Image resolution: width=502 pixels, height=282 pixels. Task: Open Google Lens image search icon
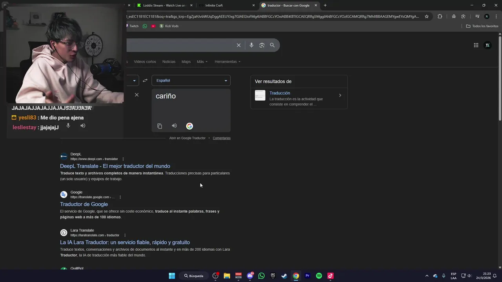coord(262,45)
